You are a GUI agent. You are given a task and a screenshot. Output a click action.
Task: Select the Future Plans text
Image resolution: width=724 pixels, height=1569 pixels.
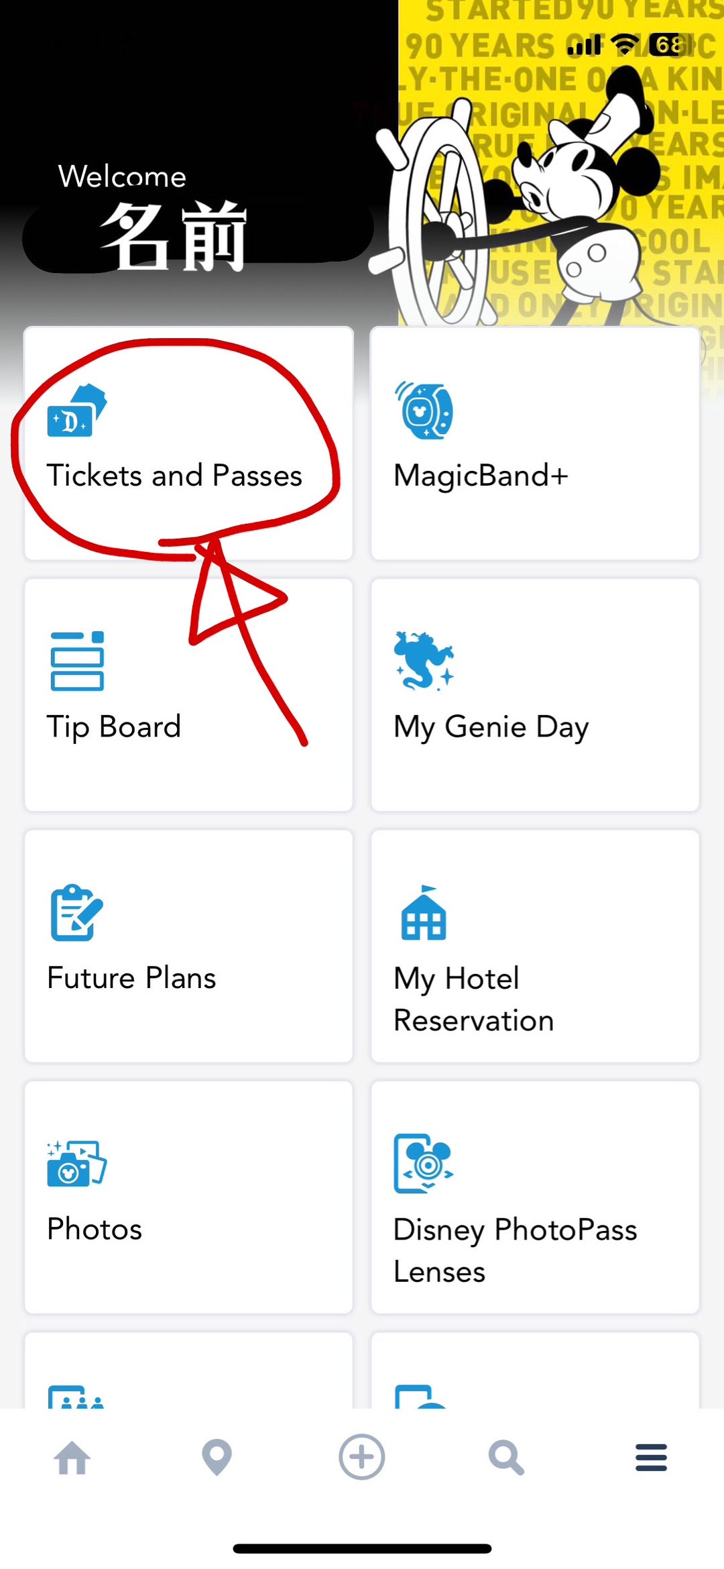pyautogui.click(x=131, y=978)
